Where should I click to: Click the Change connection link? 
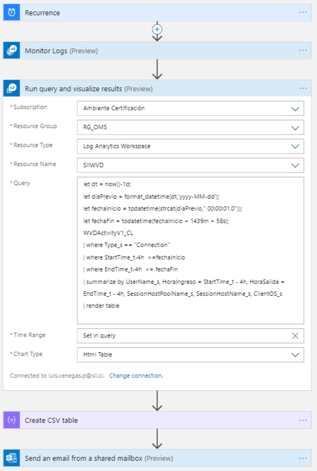(136, 375)
